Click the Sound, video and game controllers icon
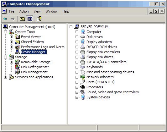The image size is (167, 132). 83,92
